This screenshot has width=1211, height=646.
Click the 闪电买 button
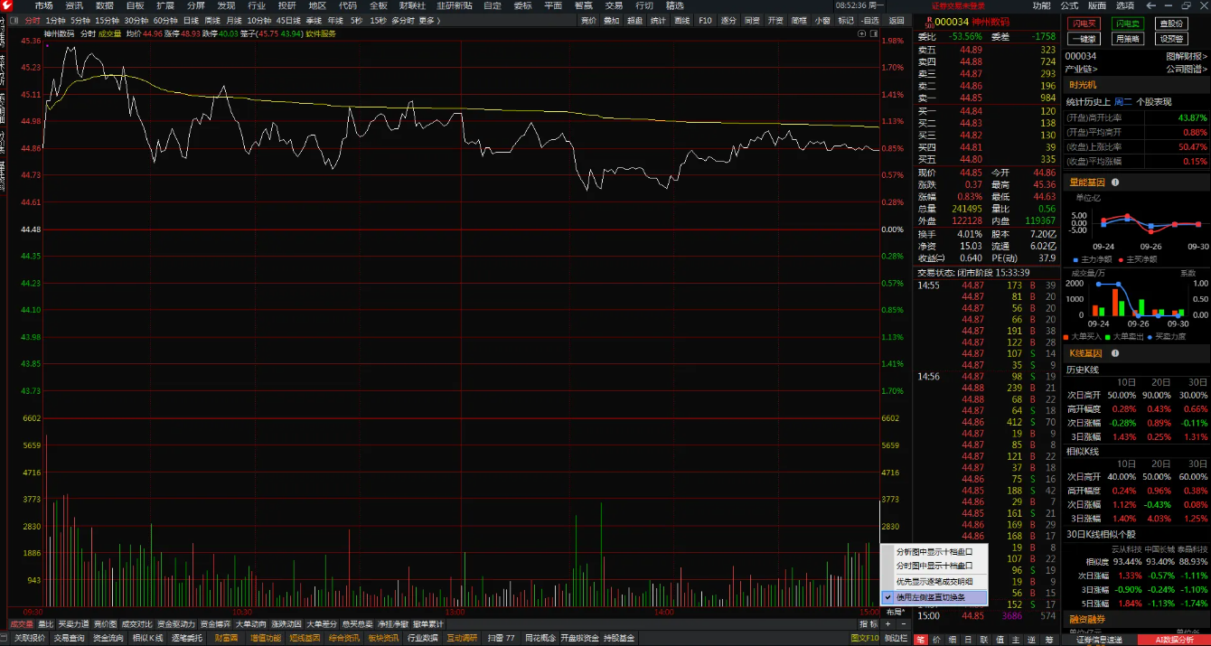[1083, 23]
